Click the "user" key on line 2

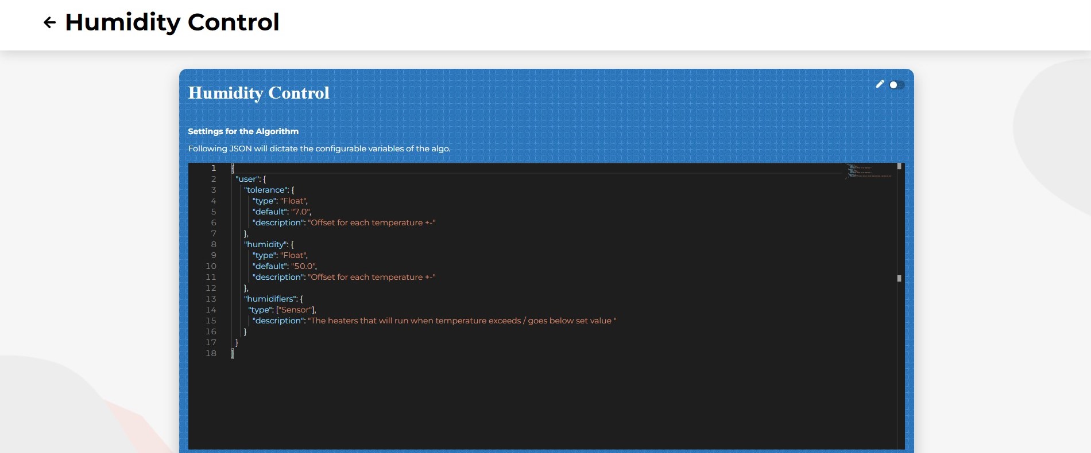(x=247, y=179)
